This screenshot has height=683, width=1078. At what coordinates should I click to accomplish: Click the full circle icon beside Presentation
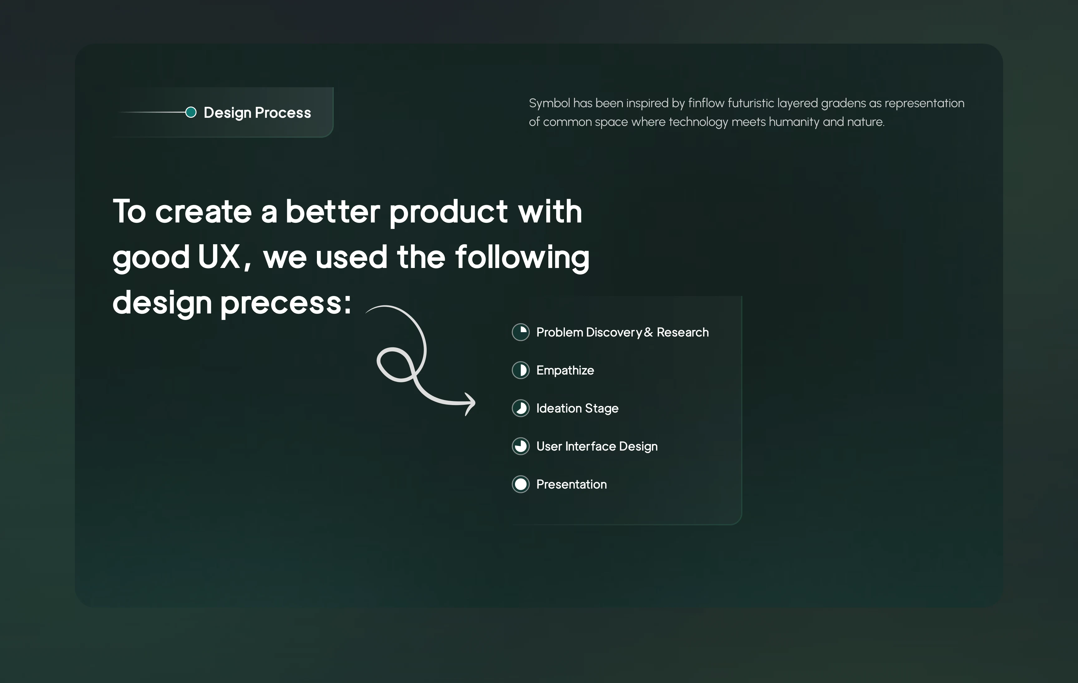(x=521, y=485)
